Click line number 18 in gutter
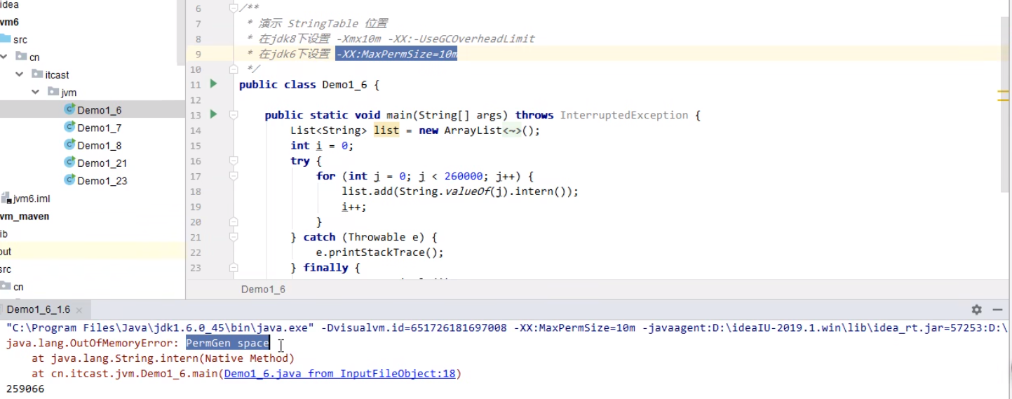The image size is (1012, 399). tap(195, 191)
